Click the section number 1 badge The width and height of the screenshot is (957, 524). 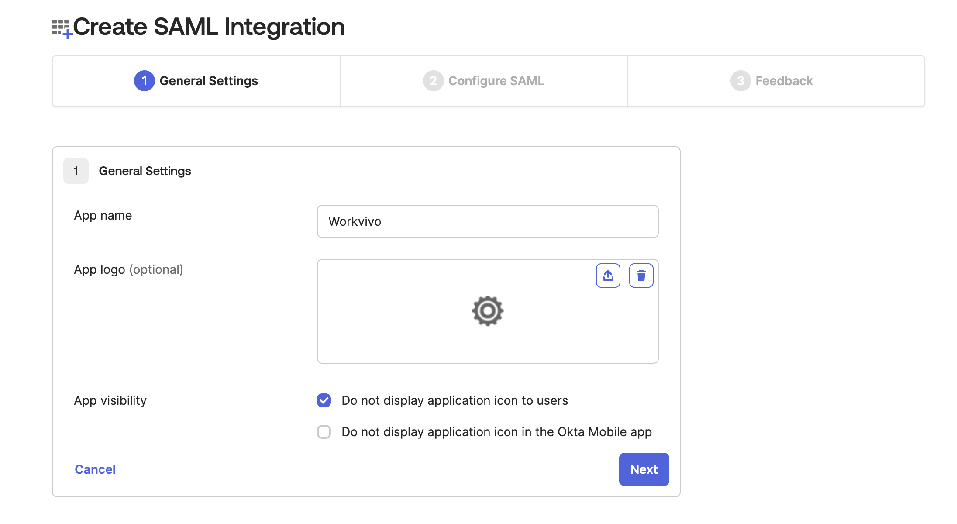tap(76, 171)
